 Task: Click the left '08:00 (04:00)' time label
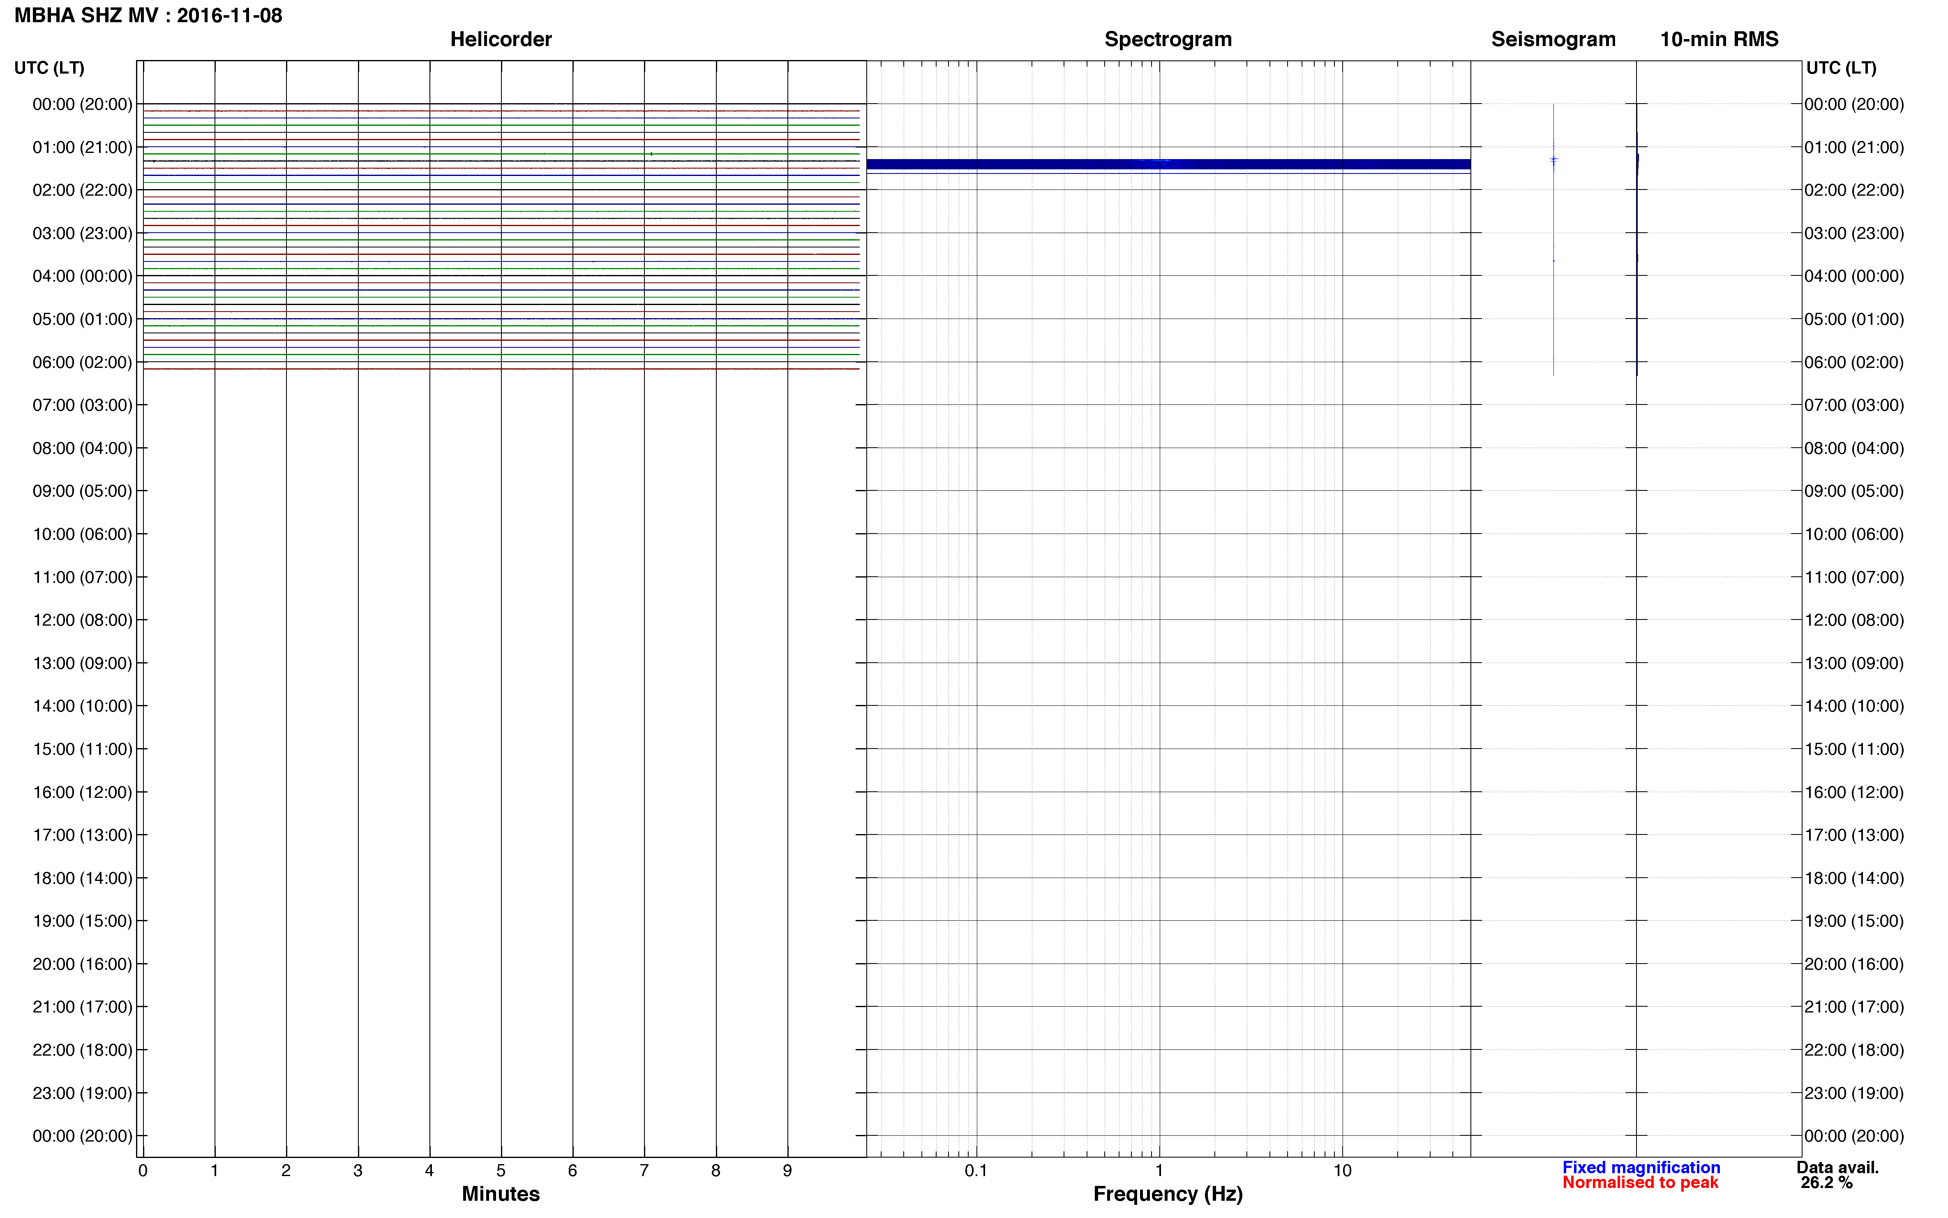click(x=82, y=448)
